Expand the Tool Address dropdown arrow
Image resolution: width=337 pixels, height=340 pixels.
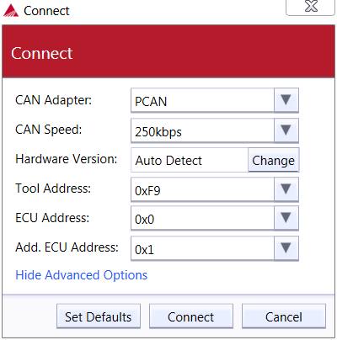(286, 189)
